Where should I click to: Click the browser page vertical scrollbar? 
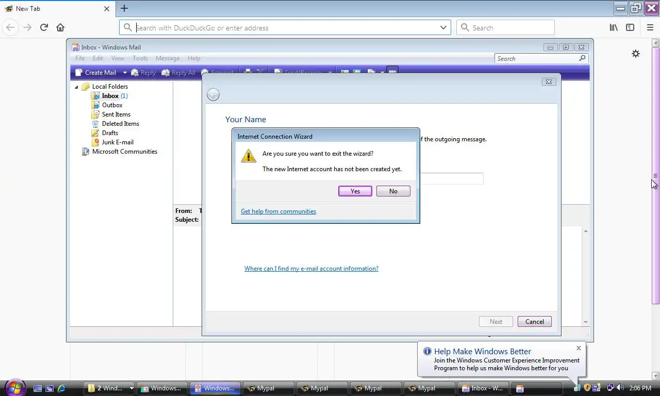click(x=655, y=175)
